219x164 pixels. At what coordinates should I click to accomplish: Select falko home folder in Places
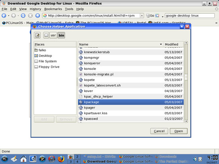point(55,50)
